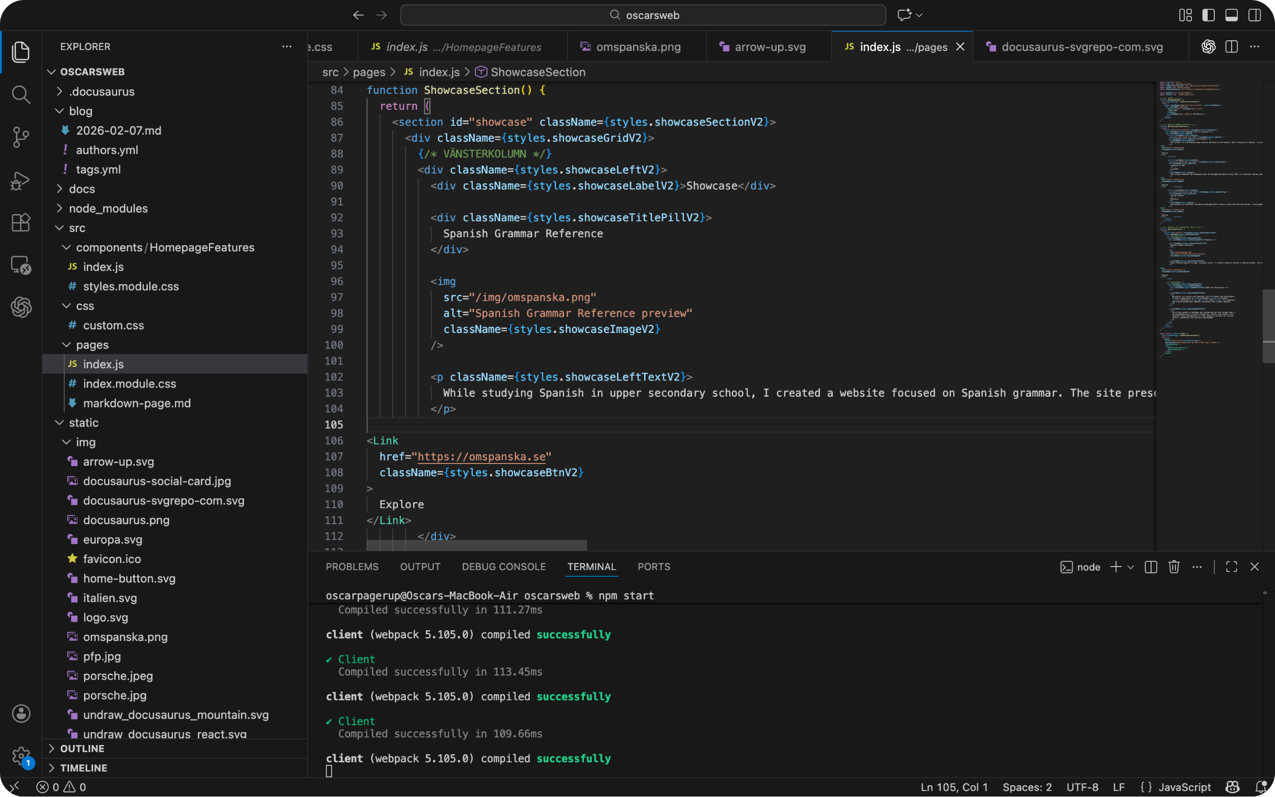This screenshot has height=797, width=1275.
Task: Toggle the primary side bar layout button
Action: click(x=1208, y=15)
